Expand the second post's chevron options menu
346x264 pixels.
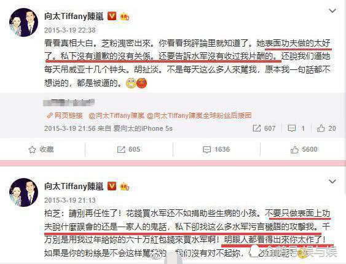pyautogui.click(x=332, y=181)
